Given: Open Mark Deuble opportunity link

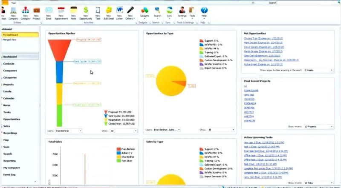Looking at the screenshot, I should (263, 43).
